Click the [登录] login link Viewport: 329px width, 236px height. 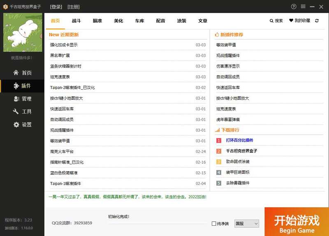pyautogui.click(x=56, y=7)
